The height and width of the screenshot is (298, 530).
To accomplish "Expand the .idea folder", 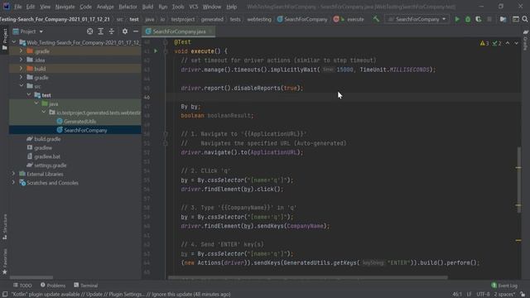I will (21, 60).
